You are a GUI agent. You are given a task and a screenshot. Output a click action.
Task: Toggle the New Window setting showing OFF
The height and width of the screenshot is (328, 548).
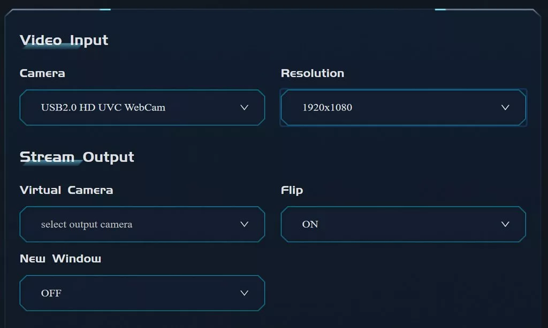point(142,293)
